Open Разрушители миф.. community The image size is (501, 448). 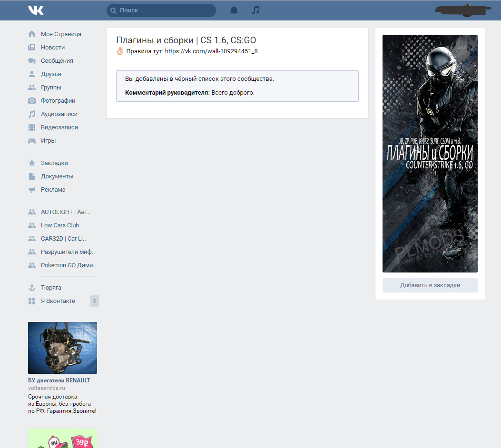(68, 252)
